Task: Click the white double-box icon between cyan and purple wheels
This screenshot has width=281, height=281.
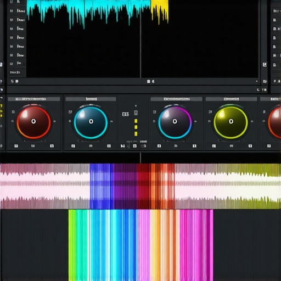Action: click(x=126, y=114)
